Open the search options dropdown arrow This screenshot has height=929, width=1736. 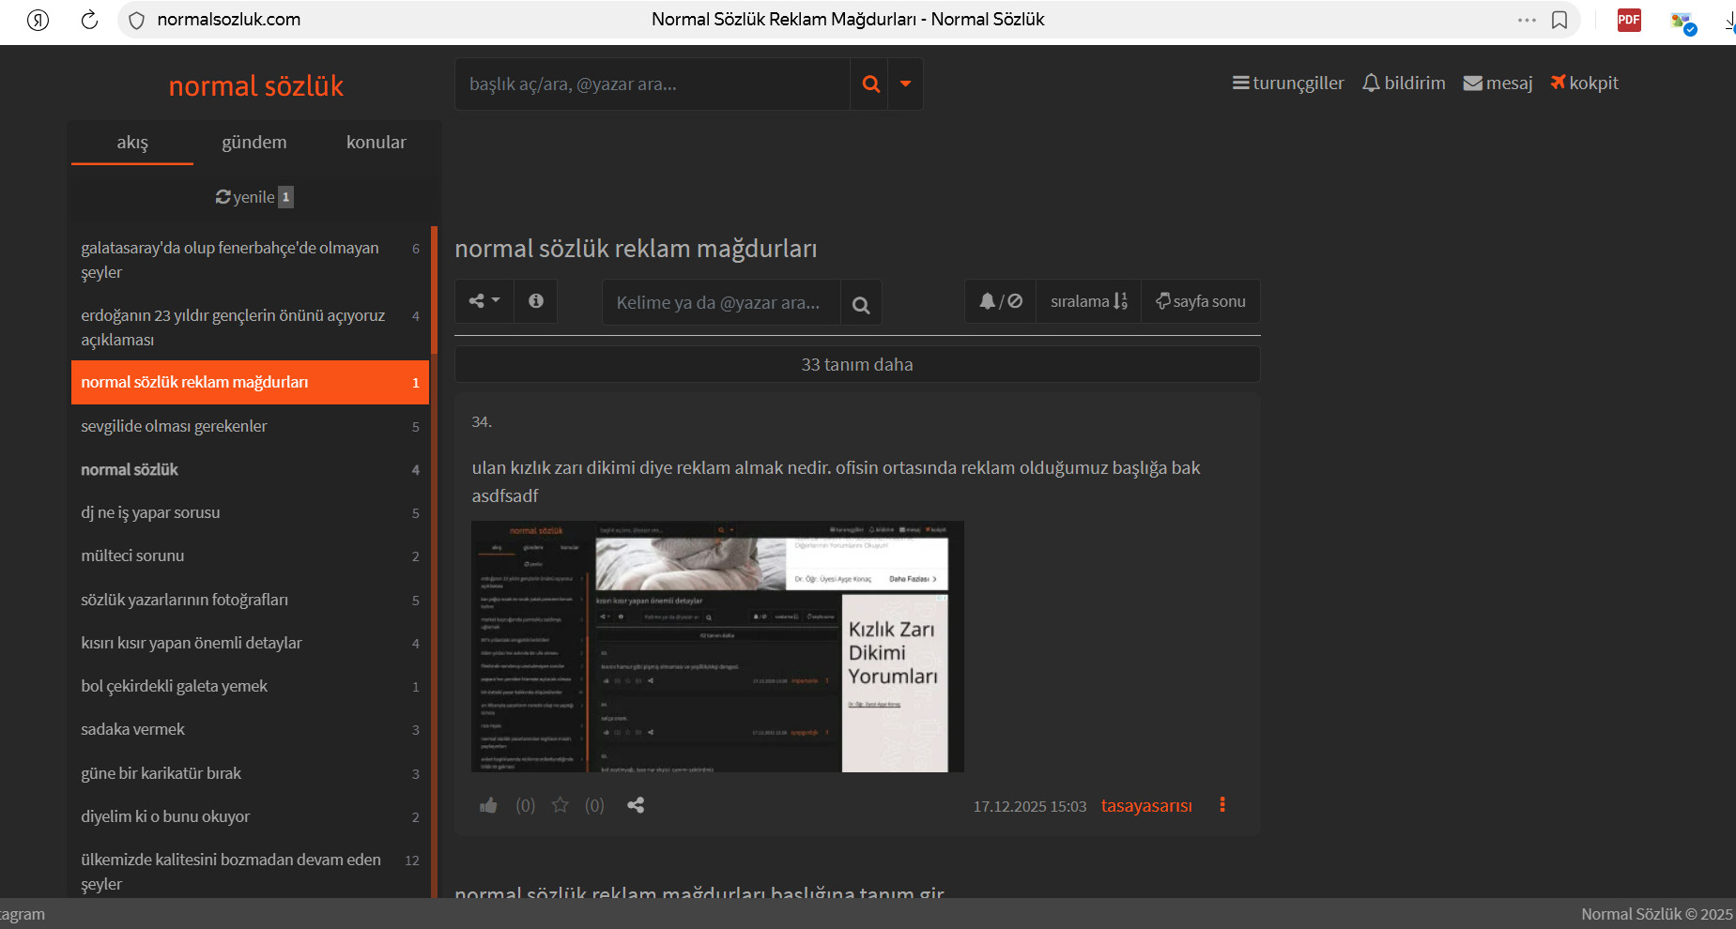tap(905, 84)
